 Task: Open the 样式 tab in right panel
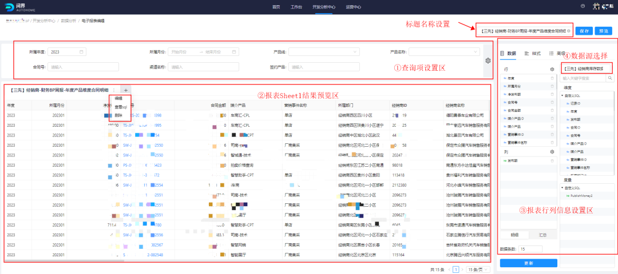click(533, 53)
